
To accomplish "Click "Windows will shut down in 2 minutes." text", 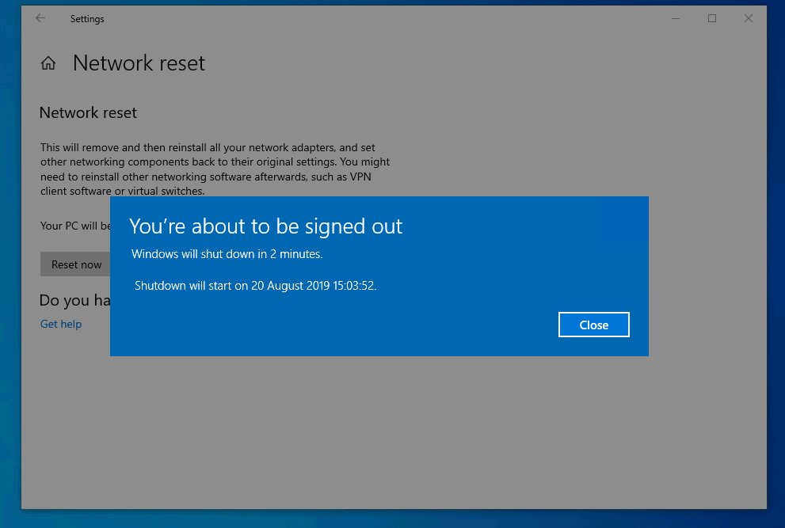I will point(227,254).
